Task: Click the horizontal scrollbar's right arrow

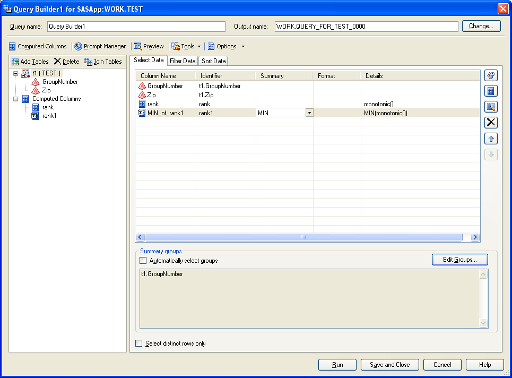Action: [x=475, y=237]
